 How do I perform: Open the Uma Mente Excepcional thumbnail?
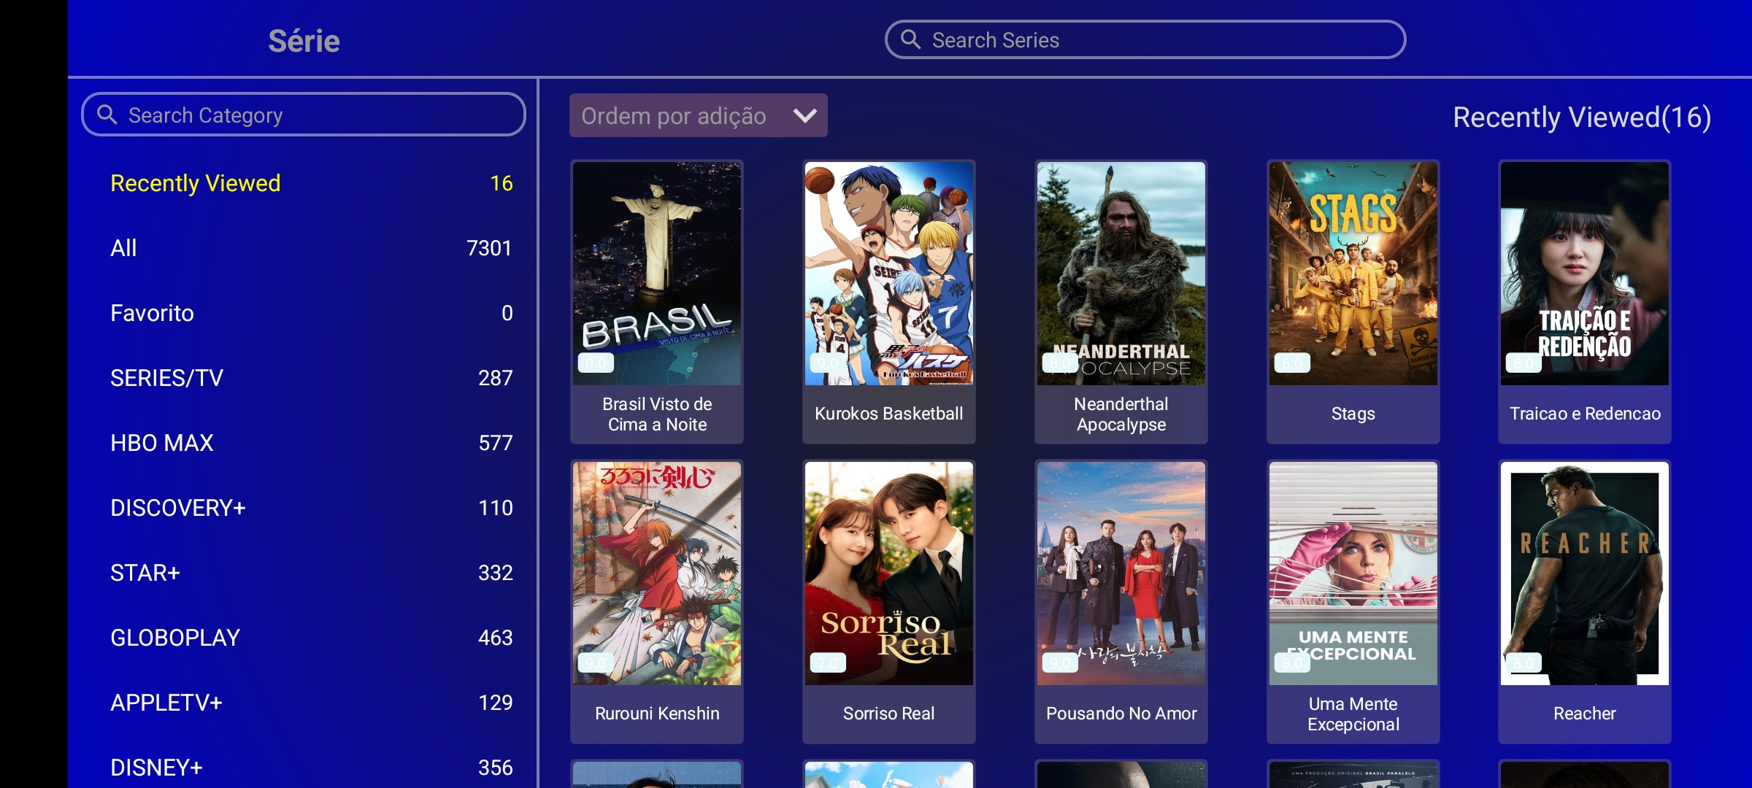(x=1353, y=573)
